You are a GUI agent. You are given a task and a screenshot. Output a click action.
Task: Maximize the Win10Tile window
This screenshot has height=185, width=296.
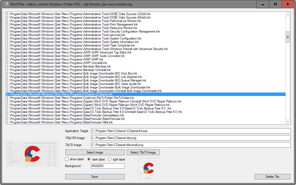point(275,4)
